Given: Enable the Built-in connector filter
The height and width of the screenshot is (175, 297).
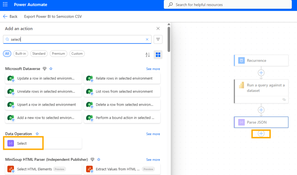Looking at the screenshot, I should [x=21, y=54].
